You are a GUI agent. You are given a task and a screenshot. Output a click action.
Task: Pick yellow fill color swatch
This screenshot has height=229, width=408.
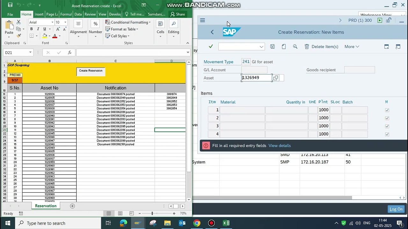(45, 36)
